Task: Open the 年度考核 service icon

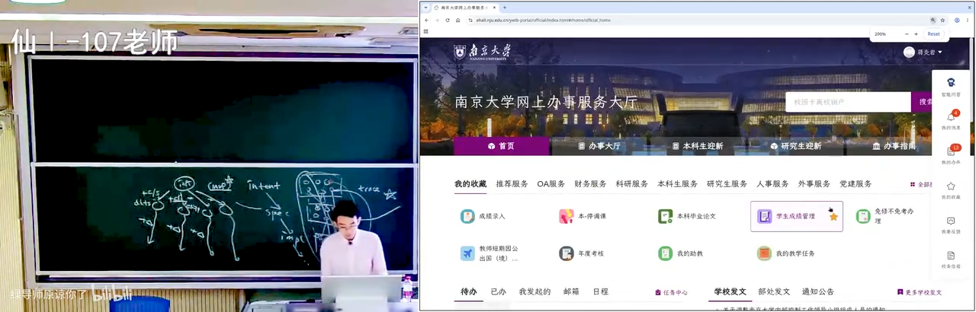Action: (x=567, y=253)
